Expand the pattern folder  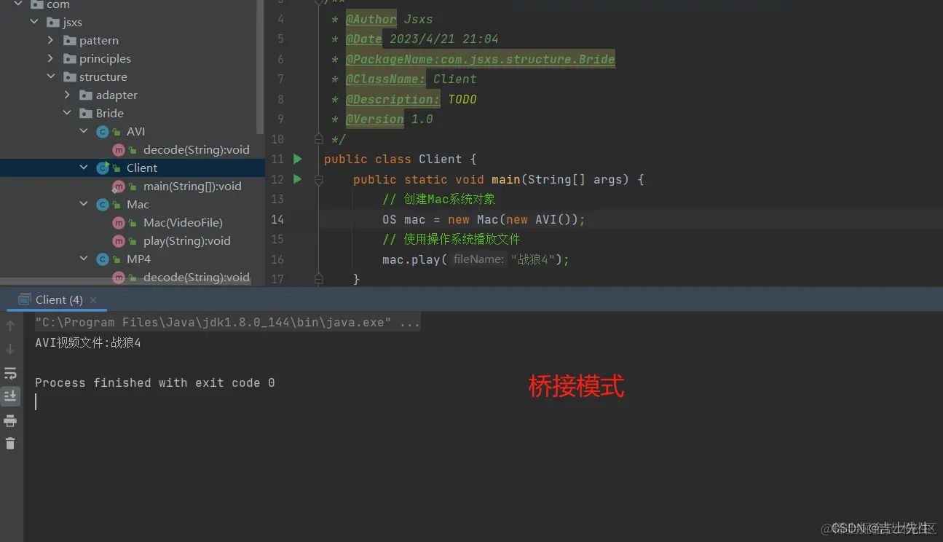[x=50, y=40]
